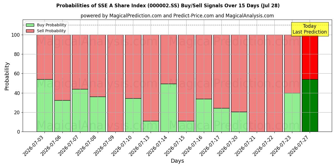Click the short green buy bar for 2026-07-15
336x168 pixels.
point(186,126)
